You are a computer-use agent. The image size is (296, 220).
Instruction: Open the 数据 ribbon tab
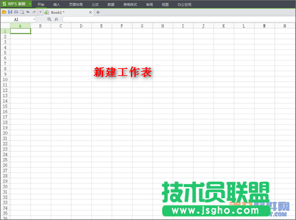pyautogui.click(x=111, y=5)
